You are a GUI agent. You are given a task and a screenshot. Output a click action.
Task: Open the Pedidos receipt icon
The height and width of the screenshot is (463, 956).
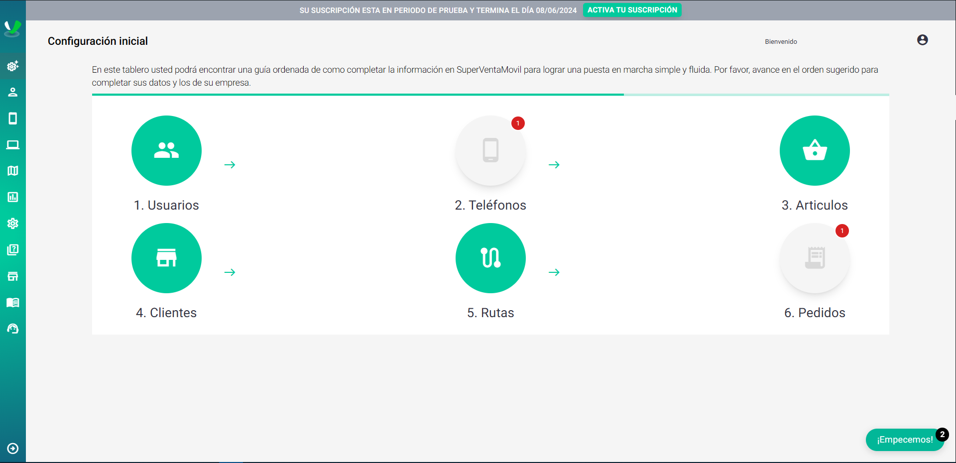coord(815,258)
